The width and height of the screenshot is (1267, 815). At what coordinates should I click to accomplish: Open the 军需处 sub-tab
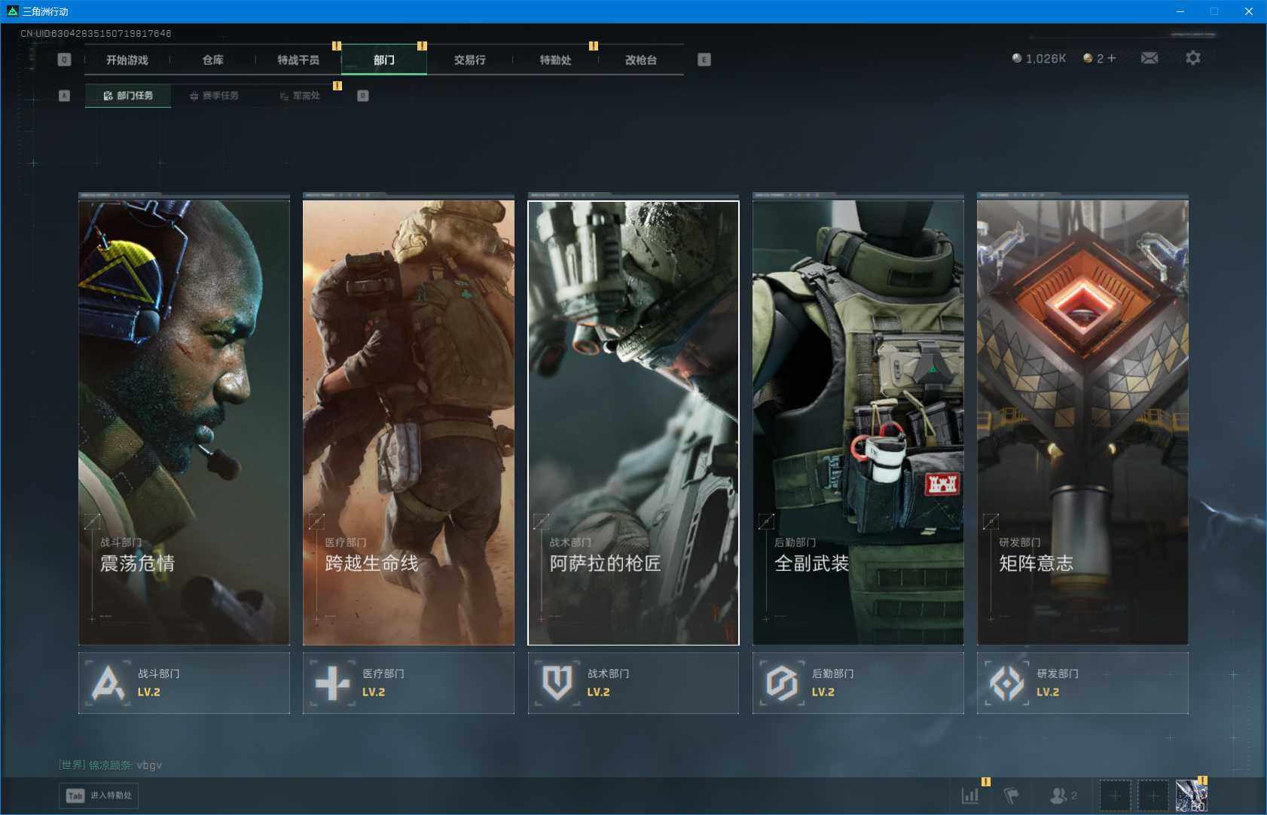point(301,96)
